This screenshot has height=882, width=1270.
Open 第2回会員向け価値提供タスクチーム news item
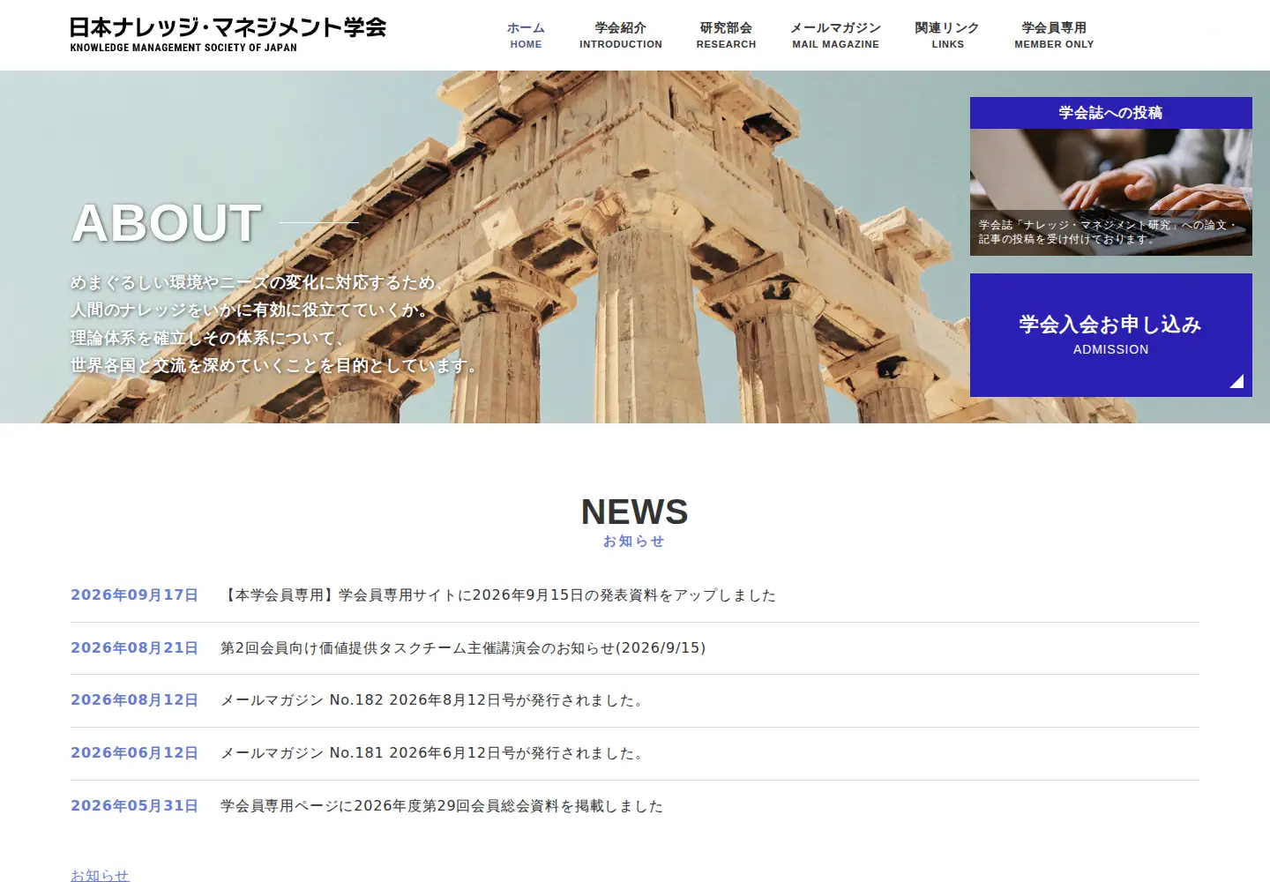pos(463,648)
